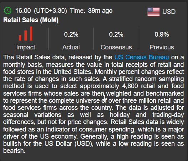Click the Retail Sales (MoM) title
Viewport: 188px width, 161px height.
(31, 20)
